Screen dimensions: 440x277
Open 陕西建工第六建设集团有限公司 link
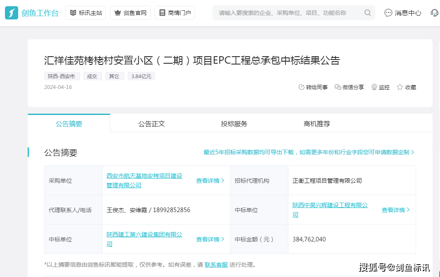[x=144, y=239]
